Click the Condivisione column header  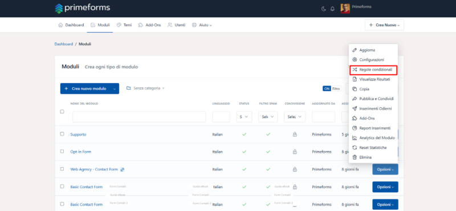pos(295,104)
